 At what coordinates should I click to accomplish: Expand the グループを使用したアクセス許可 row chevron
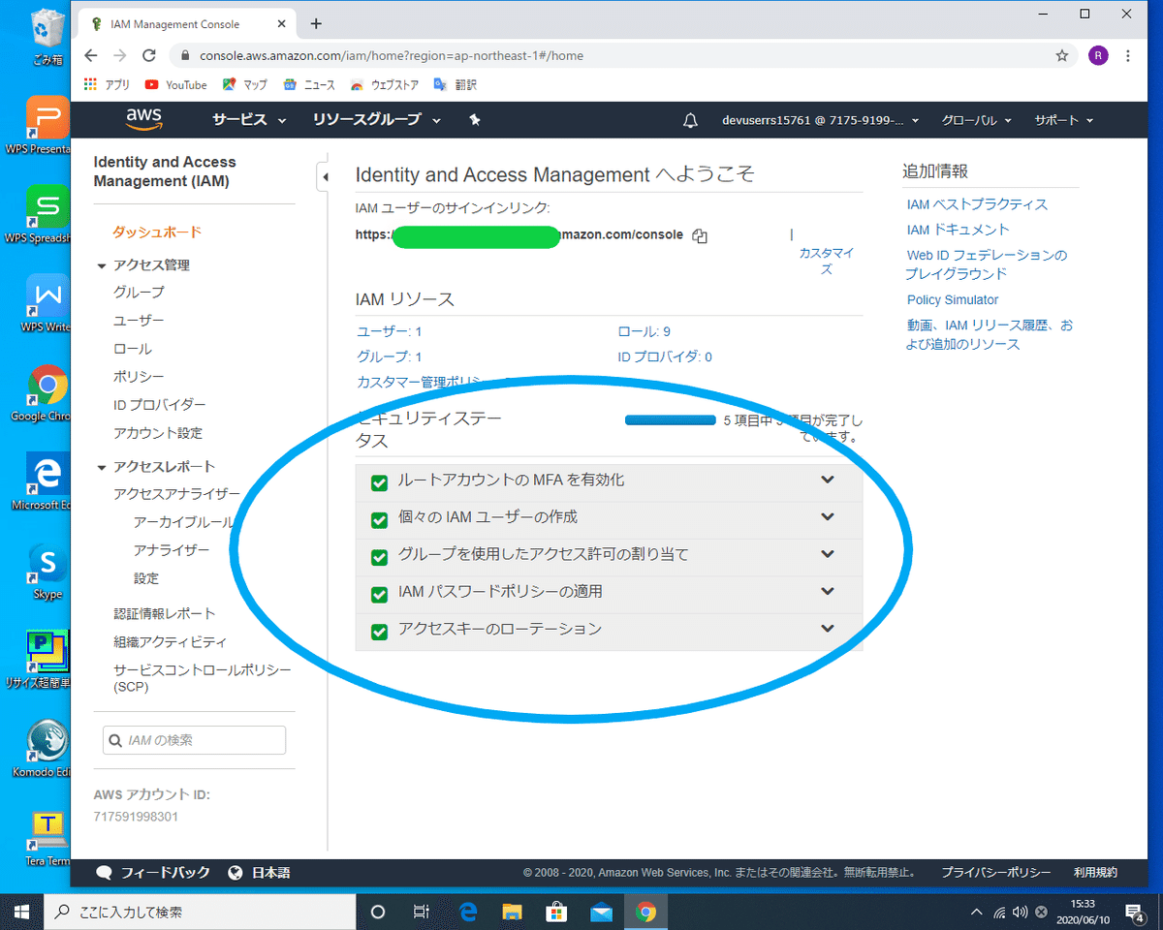coord(828,554)
